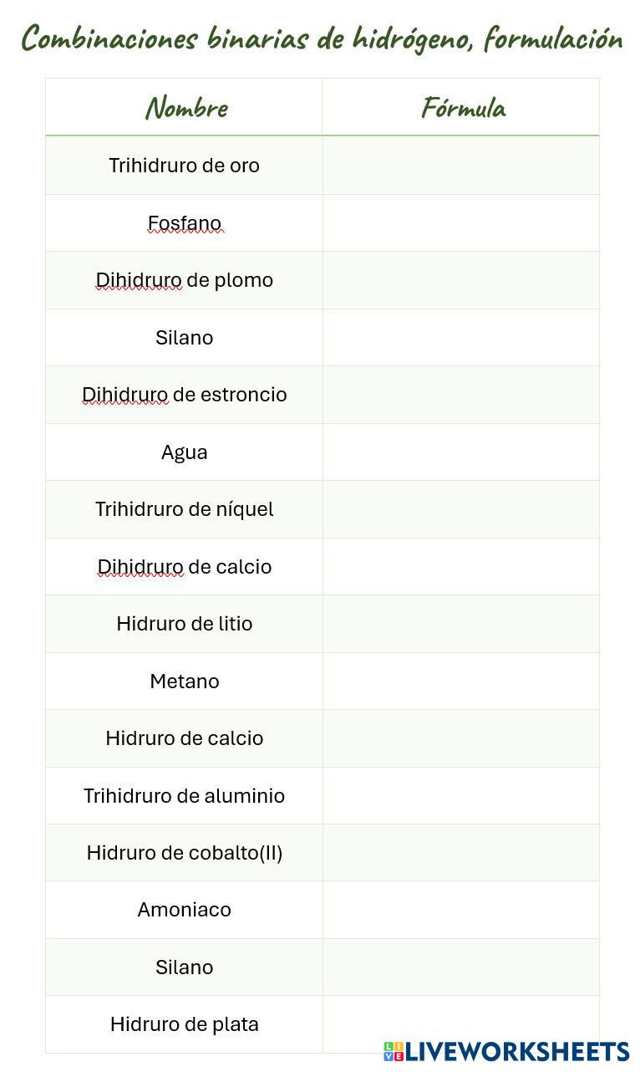Select the Fosfano formula answer box
The height and width of the screenshot is (1072, 640).
point(461,223)
